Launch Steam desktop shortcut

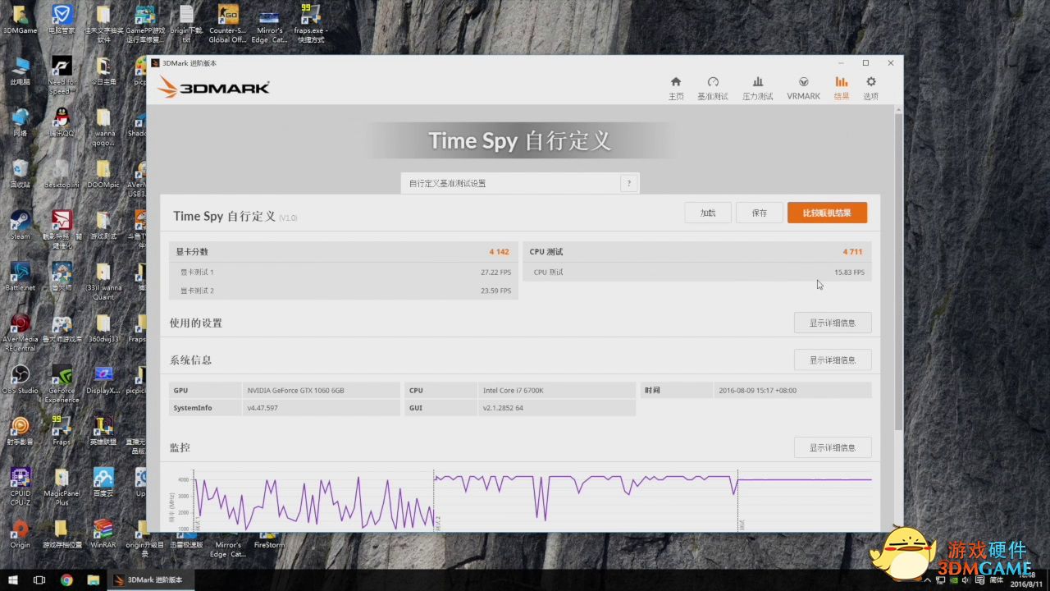[x=20, y=224]
